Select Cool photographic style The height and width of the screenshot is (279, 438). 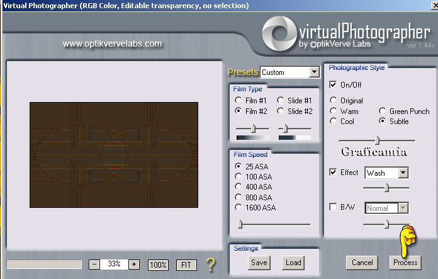point(334,121)
